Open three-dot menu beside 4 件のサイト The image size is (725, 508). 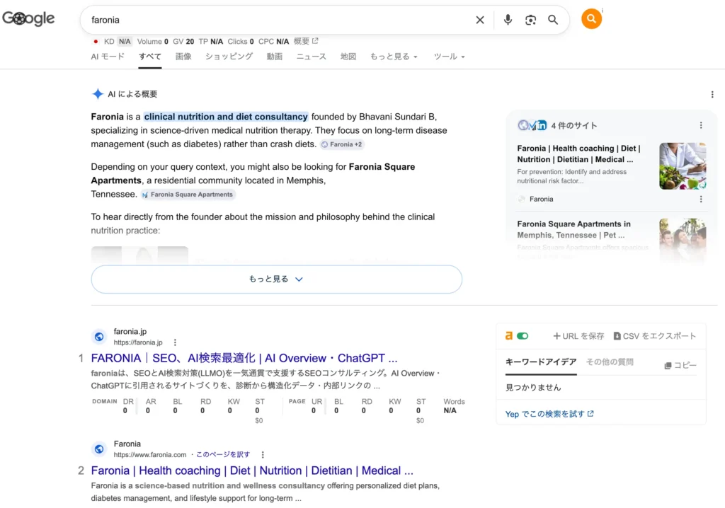point(701,125)
